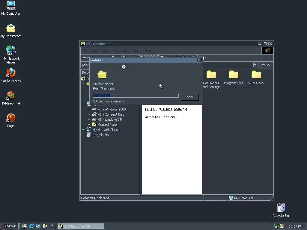Viewport: 307px width, 230px height.
Task: Open My Network Places desktop icon
Action: (11, 55)
